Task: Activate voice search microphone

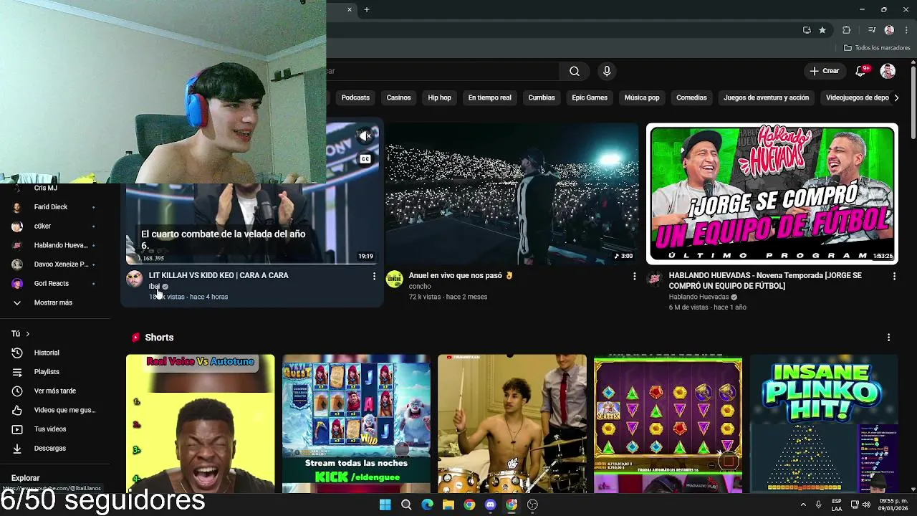Action: click(607, 71)
